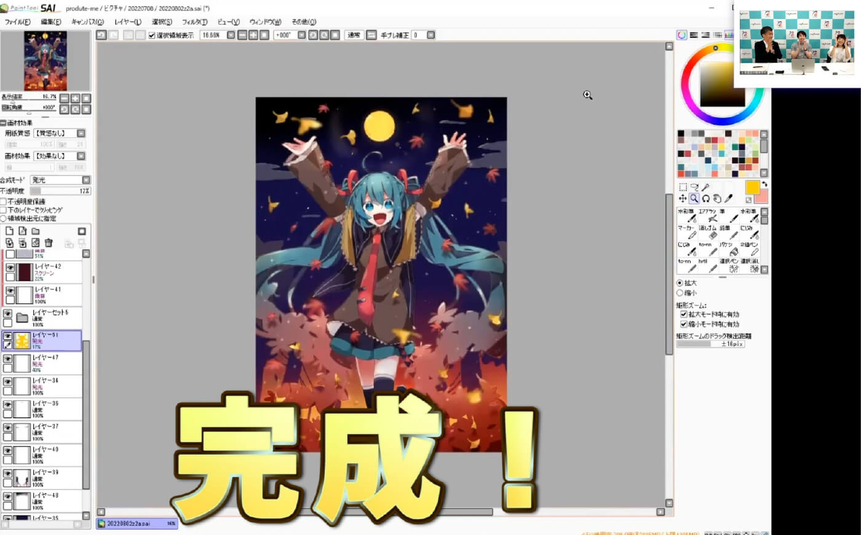Open フィルタ menu

[x=194, y=22]
